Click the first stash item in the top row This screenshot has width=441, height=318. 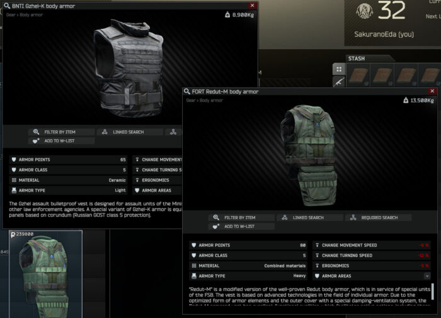(358, 75)
